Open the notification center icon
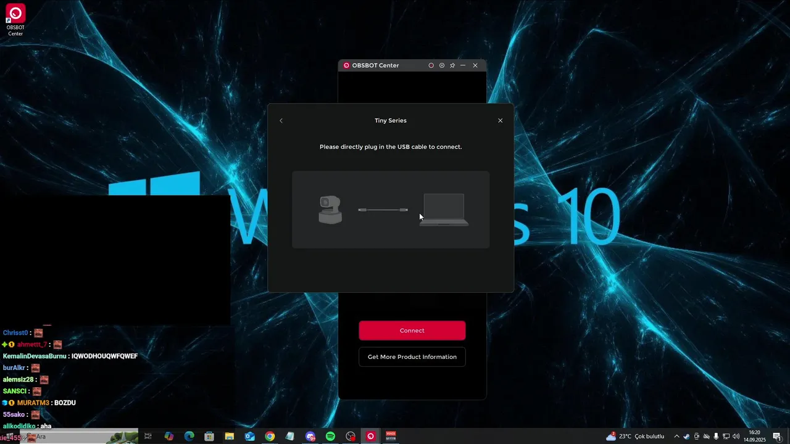Viewport: 790px width, 444px height. [777, 437]
